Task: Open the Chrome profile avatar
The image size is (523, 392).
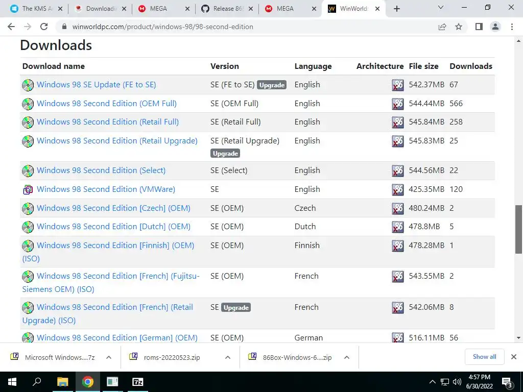Action: [x=495, y=27]
